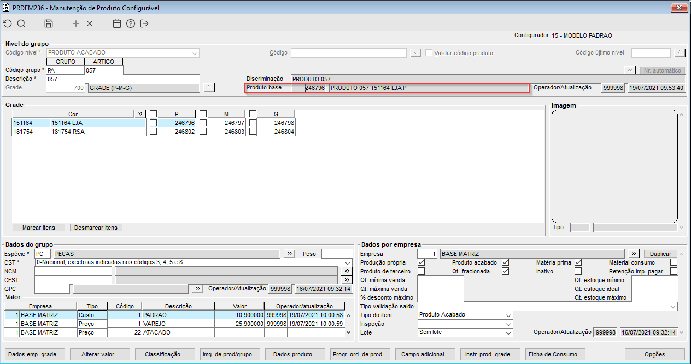The height and width of the screenshot is (364, 691).
Task: Click Instr. prod. grade... button
Action: coord(490,354)
